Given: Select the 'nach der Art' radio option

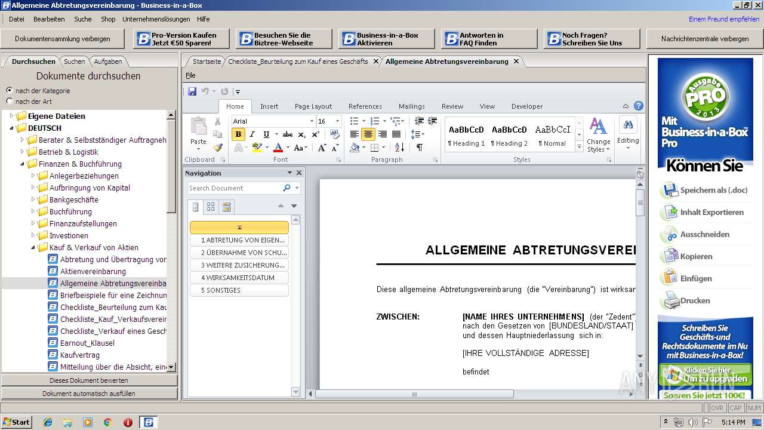Looking at the screenshot, I should pyautogui.click(x=10, y=101).
